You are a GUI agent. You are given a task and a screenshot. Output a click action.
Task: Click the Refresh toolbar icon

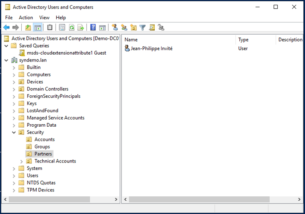pos(71,27)
